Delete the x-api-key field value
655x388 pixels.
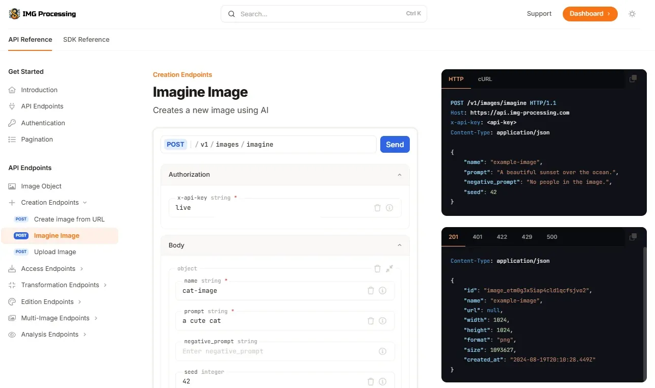tap(377, 208)
